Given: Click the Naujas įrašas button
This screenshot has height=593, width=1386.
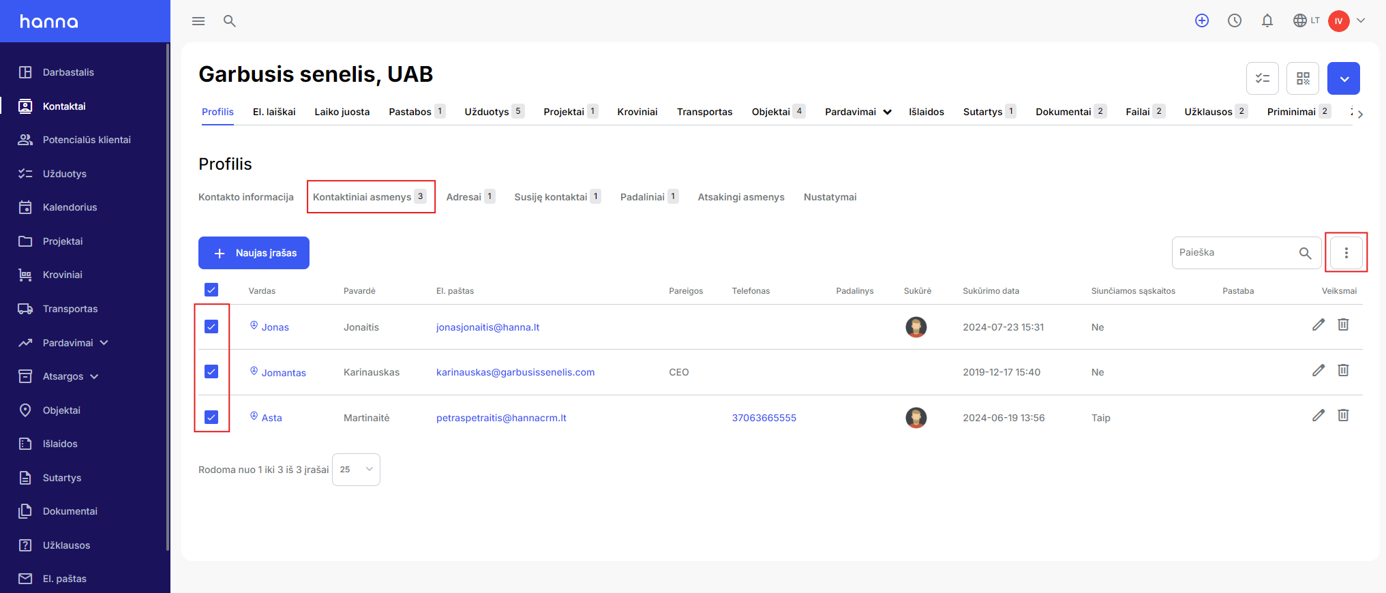Looking at the screenshot, I should (254, 253).
